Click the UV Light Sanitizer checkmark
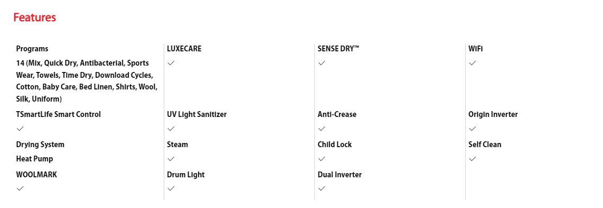 171,129
